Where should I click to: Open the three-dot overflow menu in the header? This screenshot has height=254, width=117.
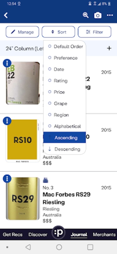click(x=110, y=15)
